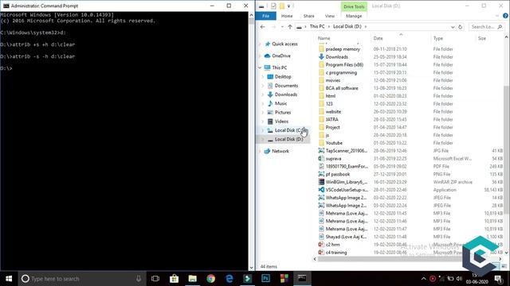Select Shayad (Love Aaj K... MP3 file
510x286 pixels.
coord(346,237)
